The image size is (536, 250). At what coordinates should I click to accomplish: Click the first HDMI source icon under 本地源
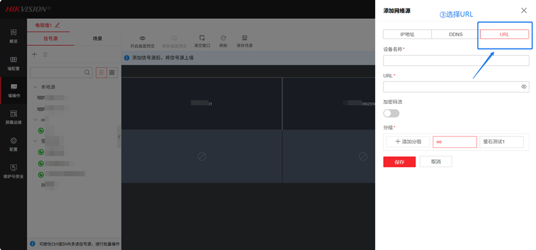click(x=41, y=98)
